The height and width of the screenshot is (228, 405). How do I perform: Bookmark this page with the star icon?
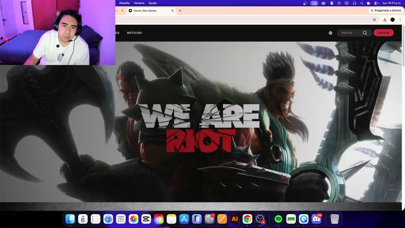[374, 20]
